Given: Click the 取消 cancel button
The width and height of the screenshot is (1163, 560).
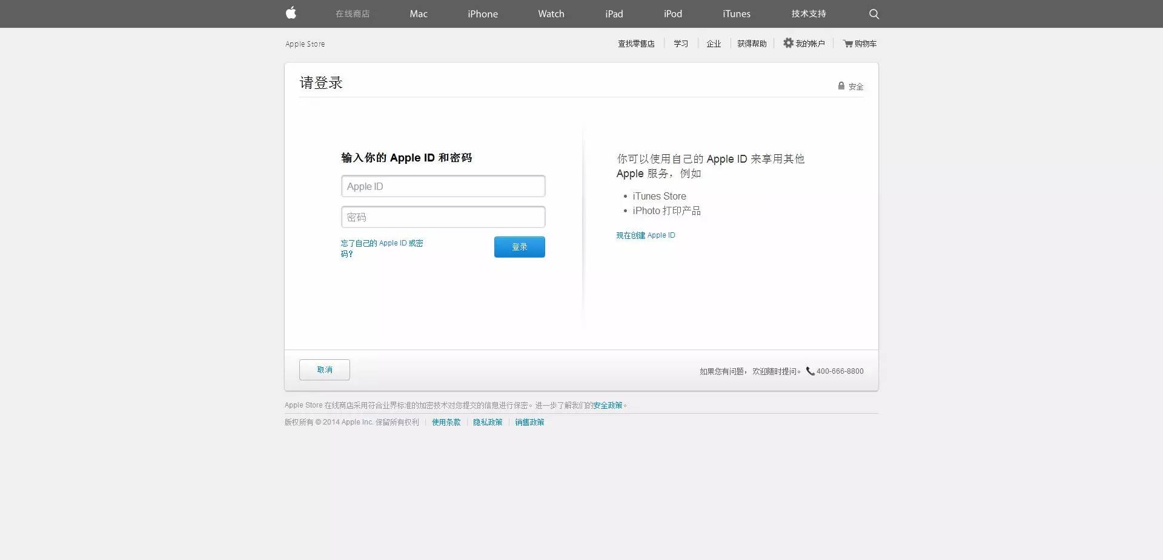Looking at the screenshot, I should click(325, 370).
